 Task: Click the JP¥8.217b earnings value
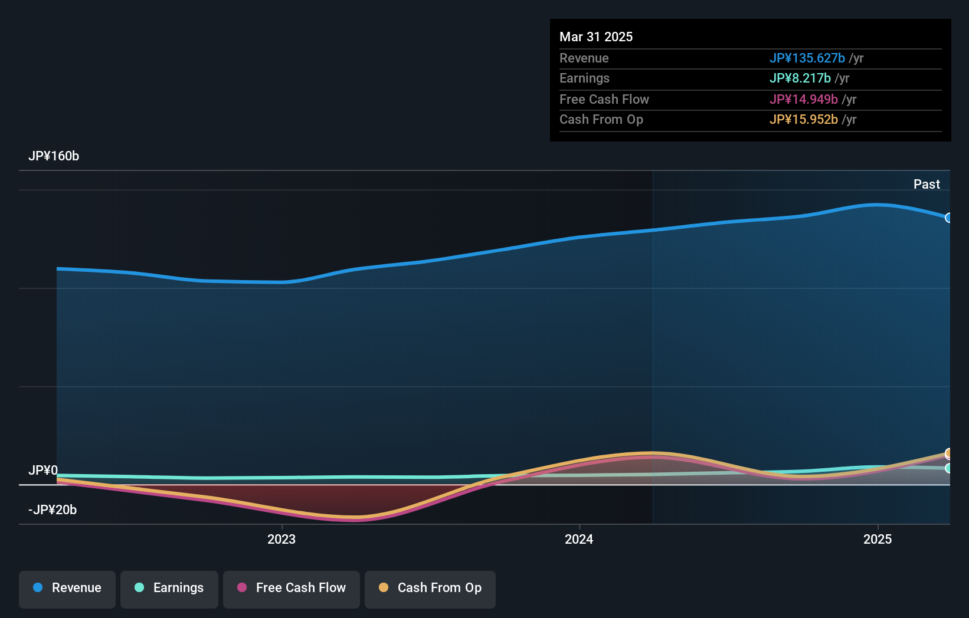800,78
